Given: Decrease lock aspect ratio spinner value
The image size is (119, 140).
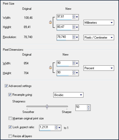Looking at the screenshot, I should tap(56, 128).
